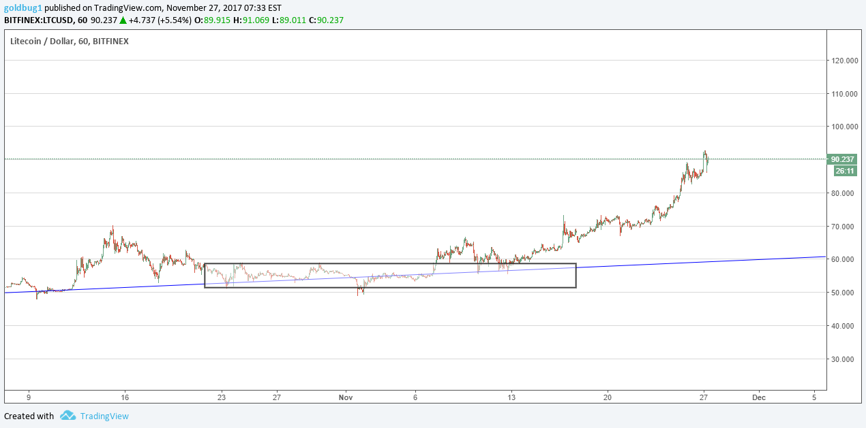Click the O:89.915 open value
This screenshot has height=428, width=866.
[x=213, y=20]
